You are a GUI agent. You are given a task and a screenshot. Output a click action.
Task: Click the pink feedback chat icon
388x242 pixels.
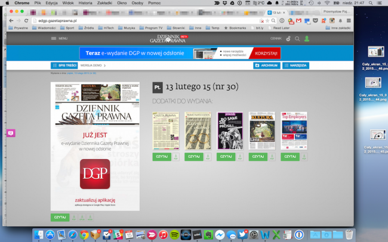point(11,133)
